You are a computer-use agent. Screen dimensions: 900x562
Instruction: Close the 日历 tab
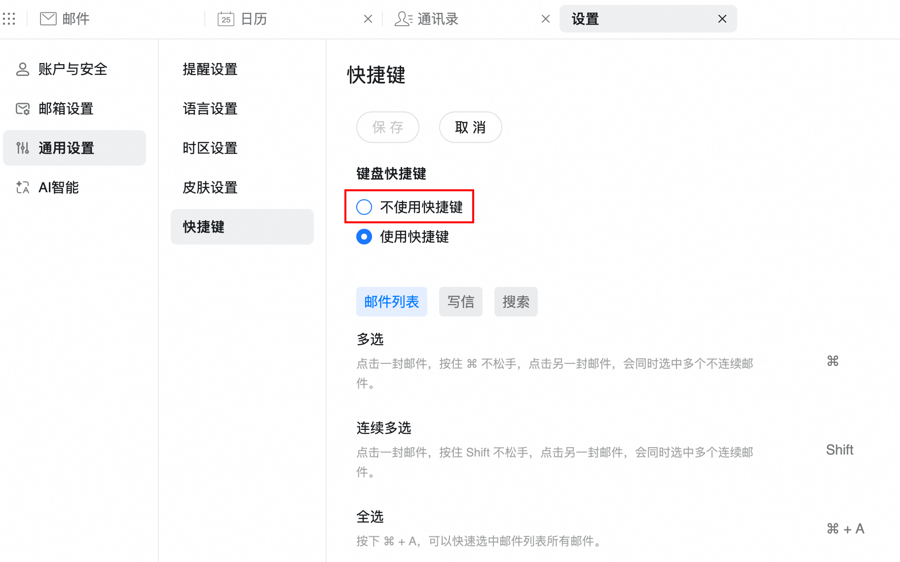click(368, 19)
